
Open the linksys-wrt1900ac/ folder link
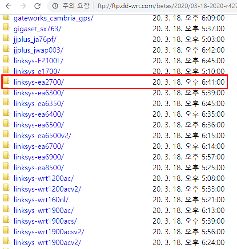tap(44, 211)
